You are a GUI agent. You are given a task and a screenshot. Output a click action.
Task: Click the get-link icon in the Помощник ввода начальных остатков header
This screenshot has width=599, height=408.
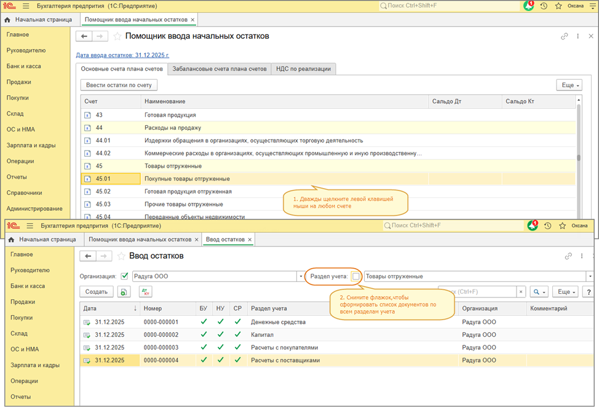pos(565,36)
